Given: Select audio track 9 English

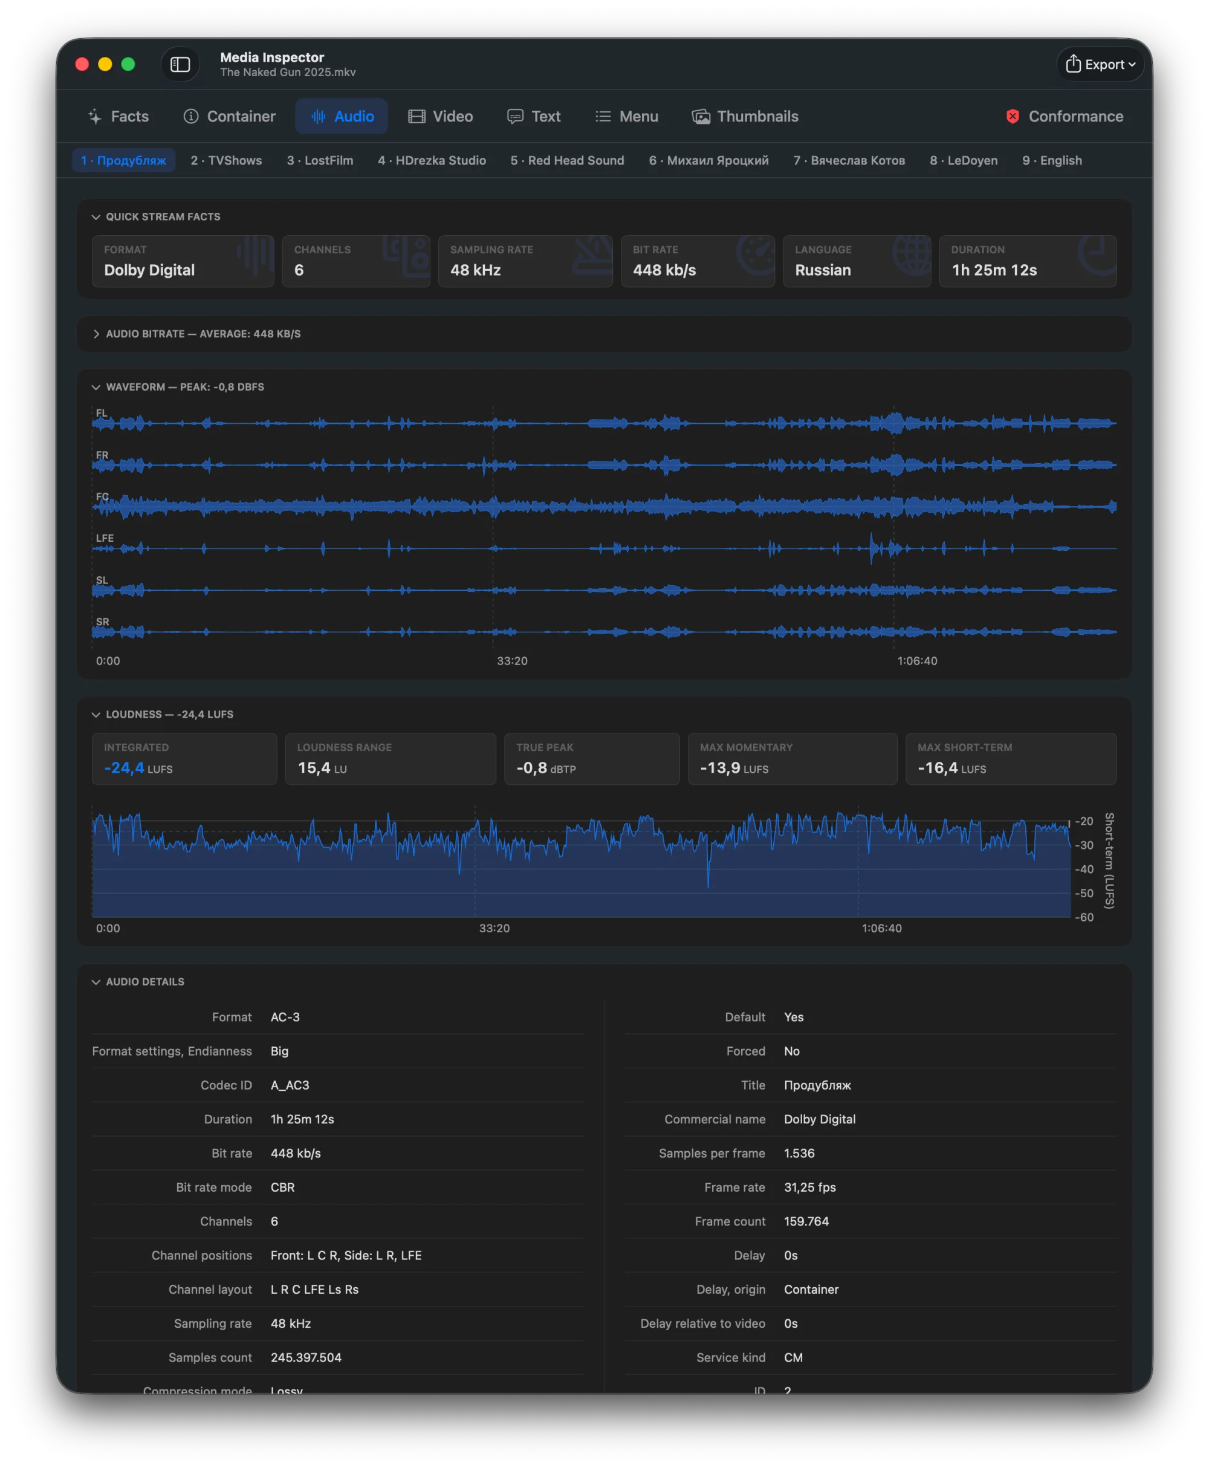Looking at the screenshot, I should [x=1052, y=160].
